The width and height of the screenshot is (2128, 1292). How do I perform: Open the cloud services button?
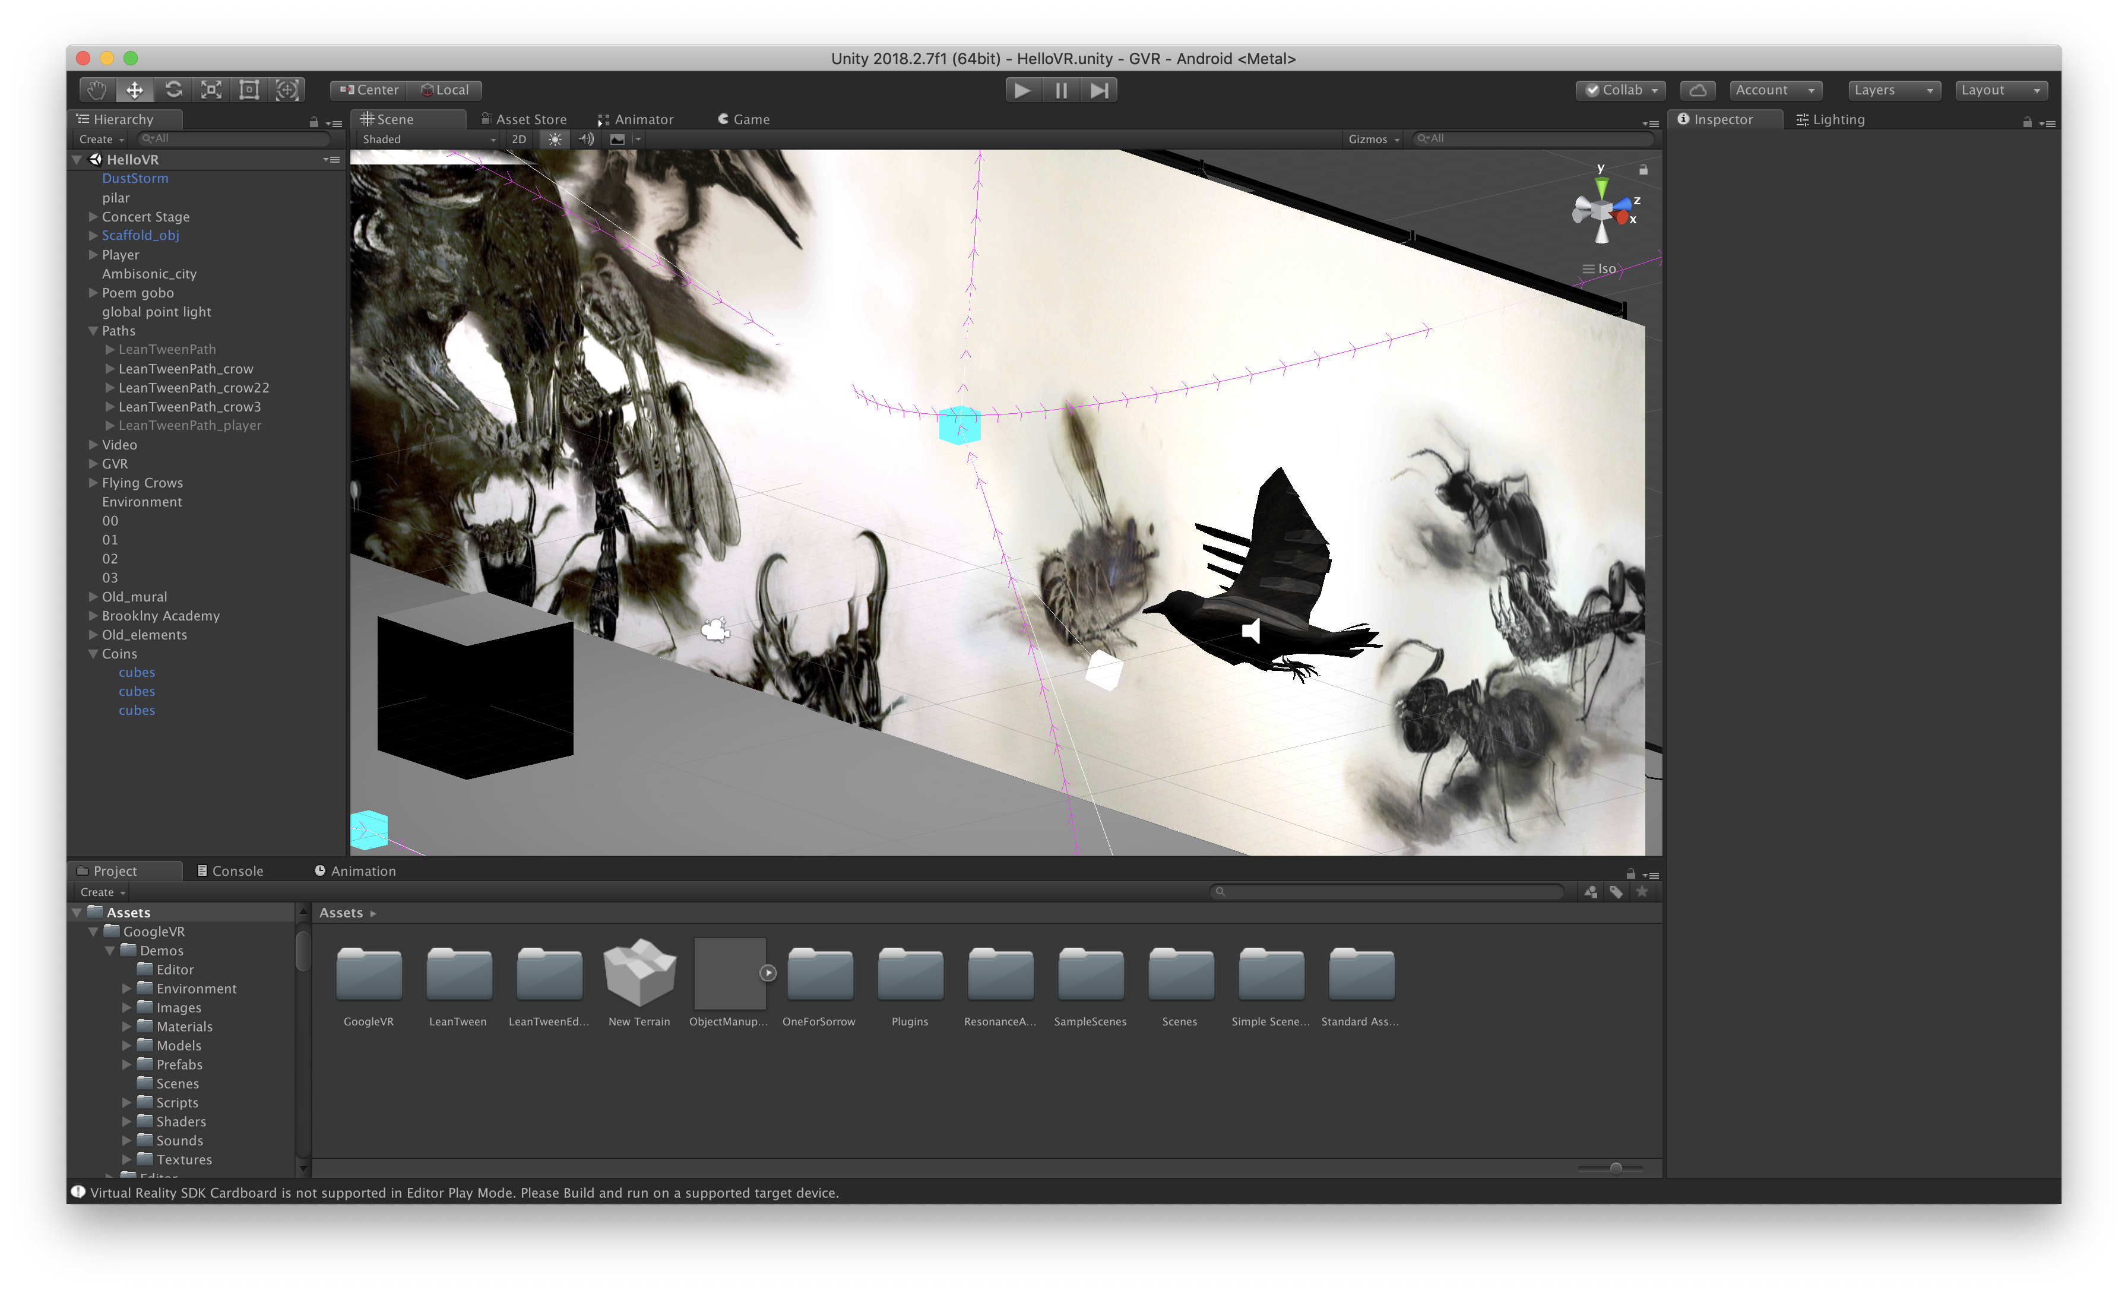pyautogui.click(x=1697, y=90)
